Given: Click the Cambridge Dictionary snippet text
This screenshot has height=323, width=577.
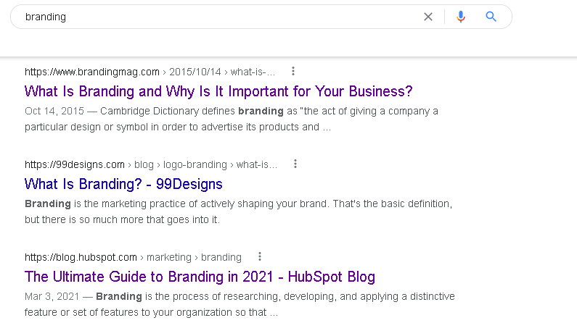Looking at the screenshot, I should [x=232, y=119].
